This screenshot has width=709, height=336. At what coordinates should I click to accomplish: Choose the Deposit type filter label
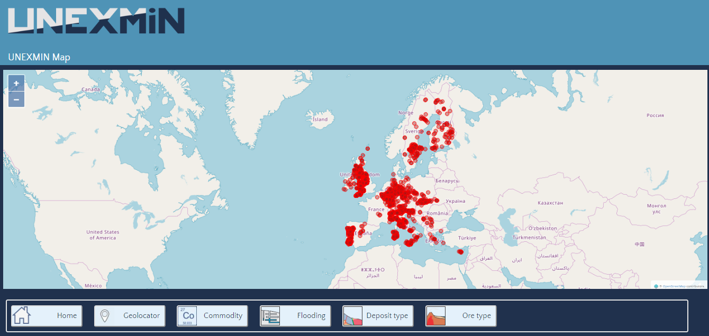387,315
